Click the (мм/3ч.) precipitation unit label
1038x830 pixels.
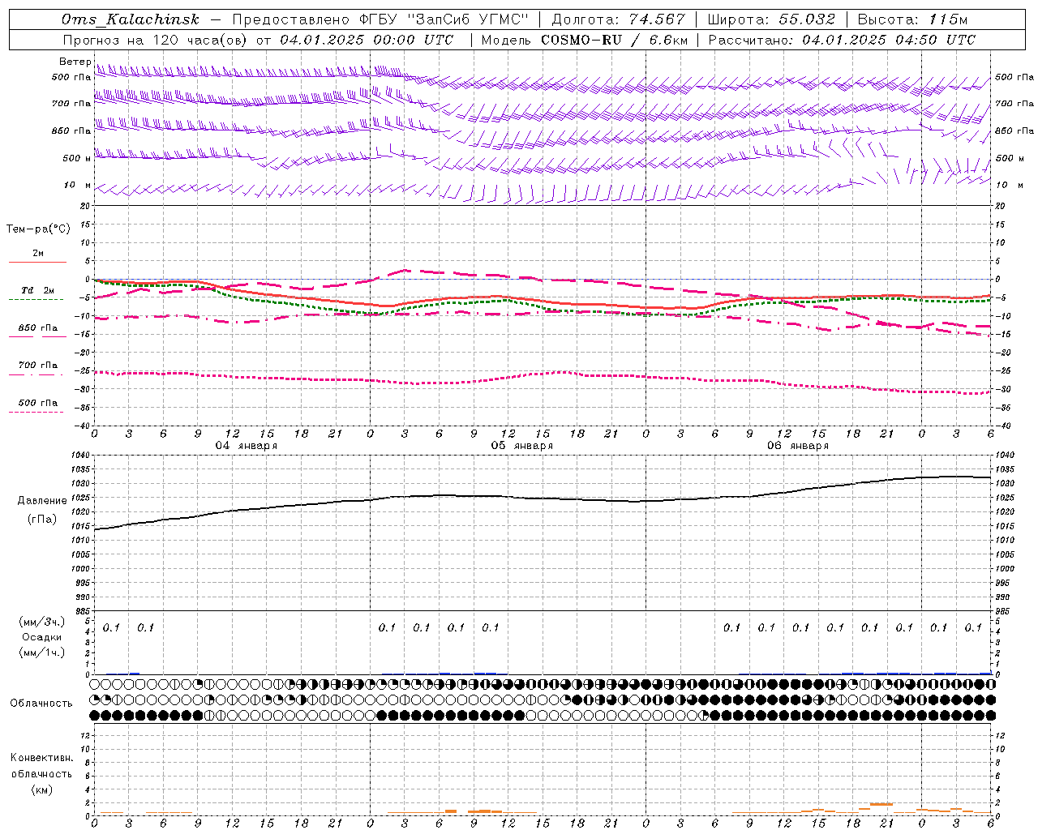[42, 622]
